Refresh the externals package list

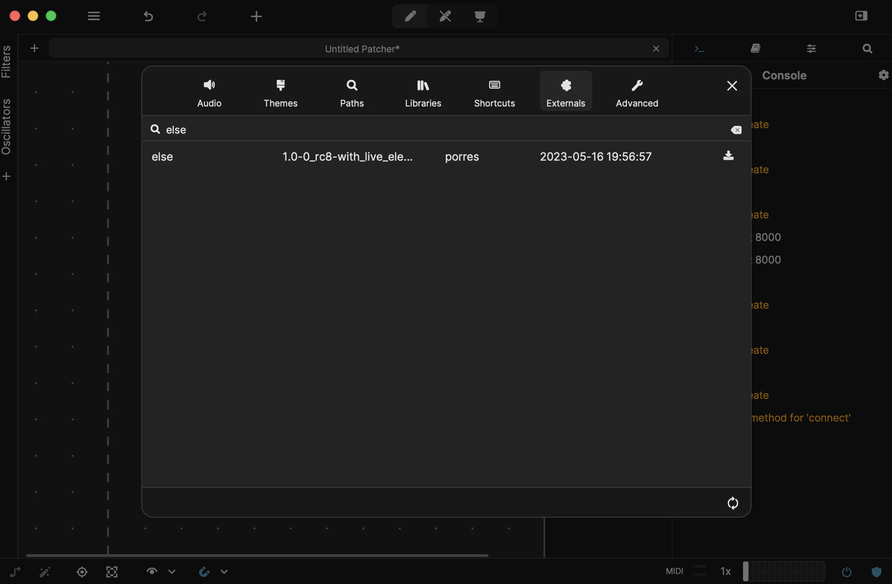click(x=733, y=503)
